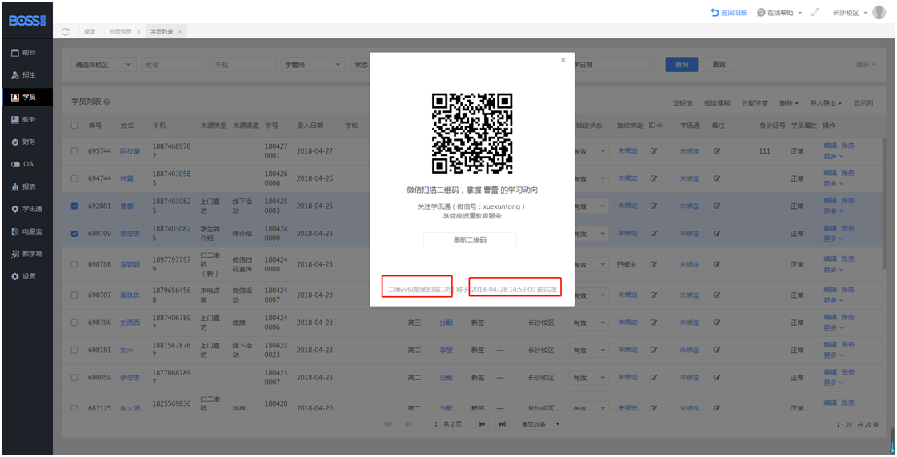Screen dimensions: 897x457
Task: Open the 请选择校区 campus dropdown
Action: click(104, 65)
